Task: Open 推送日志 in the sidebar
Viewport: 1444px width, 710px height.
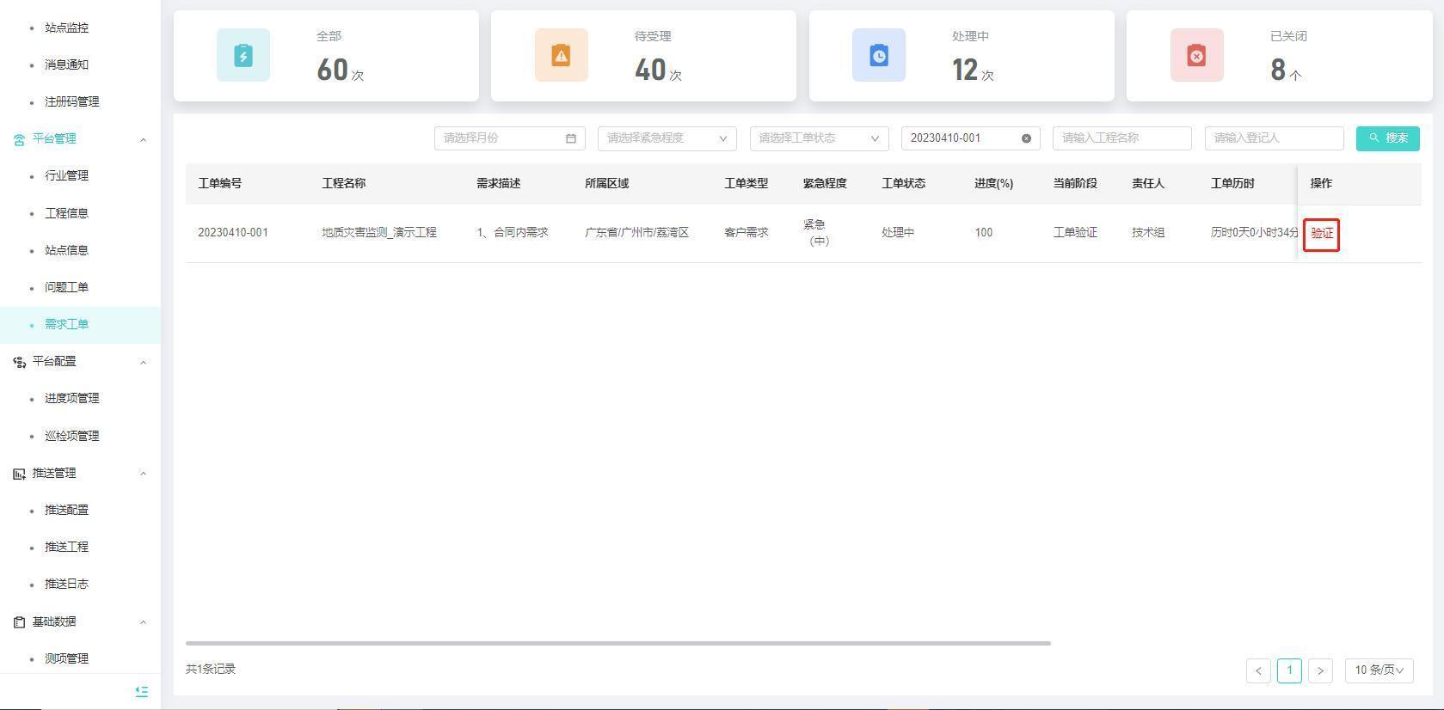Action: pos(66,584)
